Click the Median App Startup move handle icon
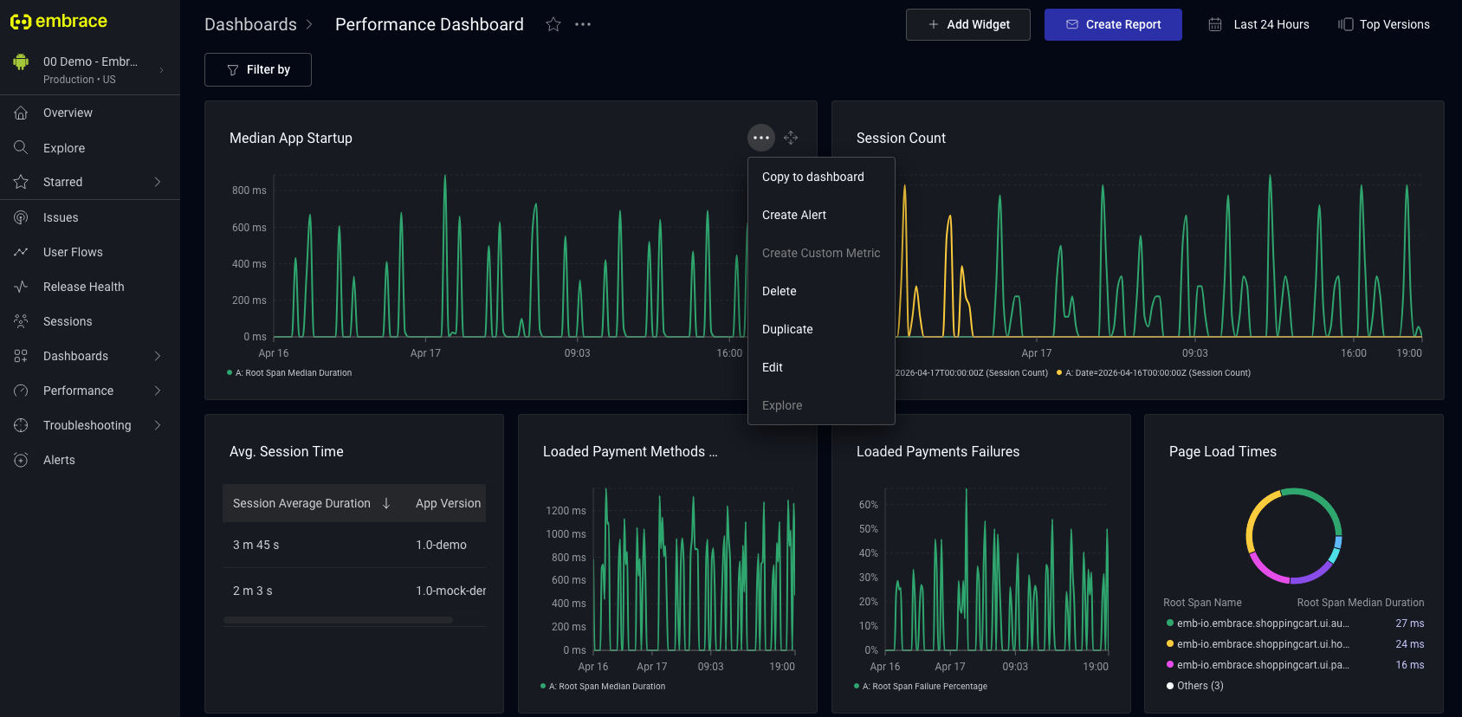Viewport: 1462px width, 717px height. (x=791, y=138)
